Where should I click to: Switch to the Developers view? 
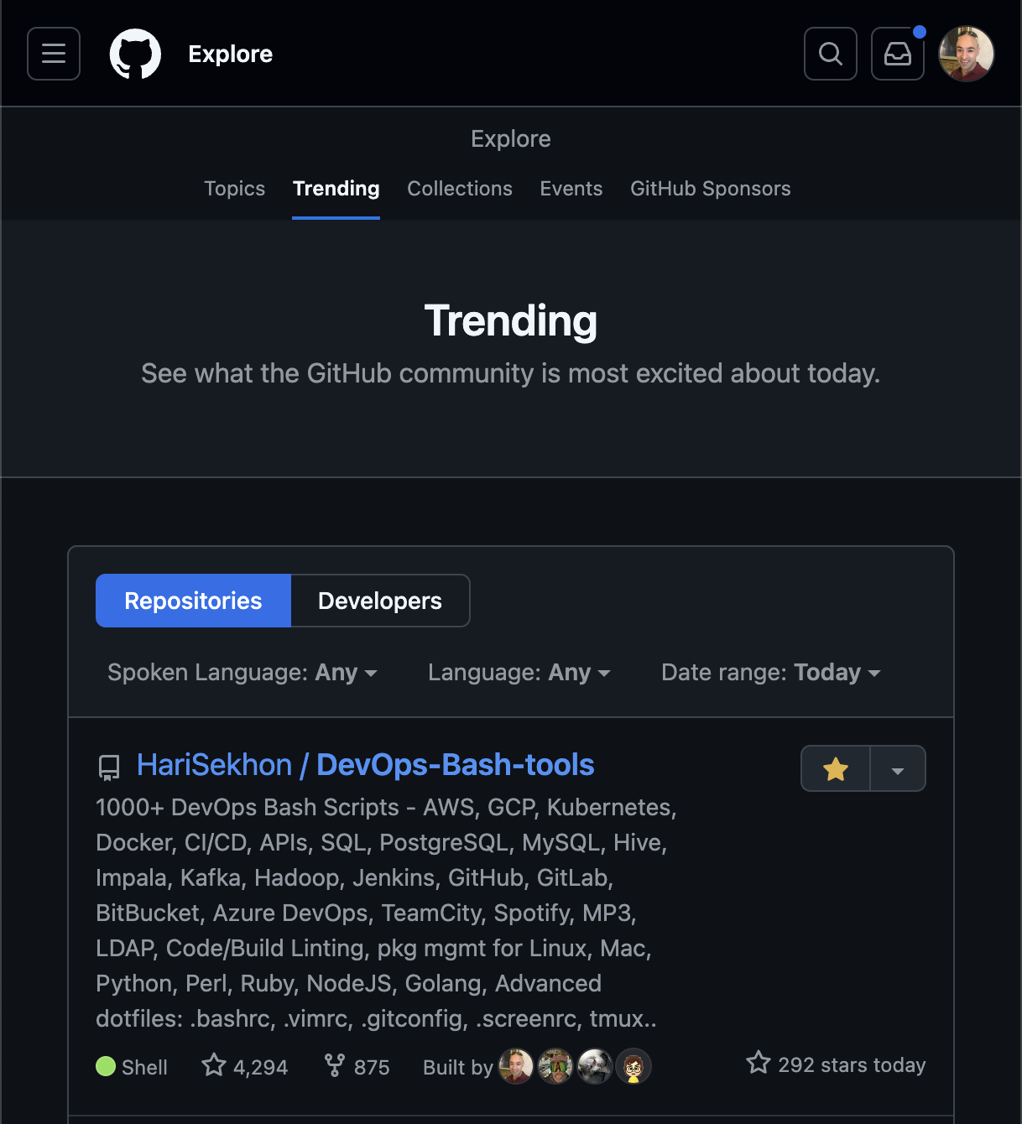pyautogui.click(x=379, y=600)
